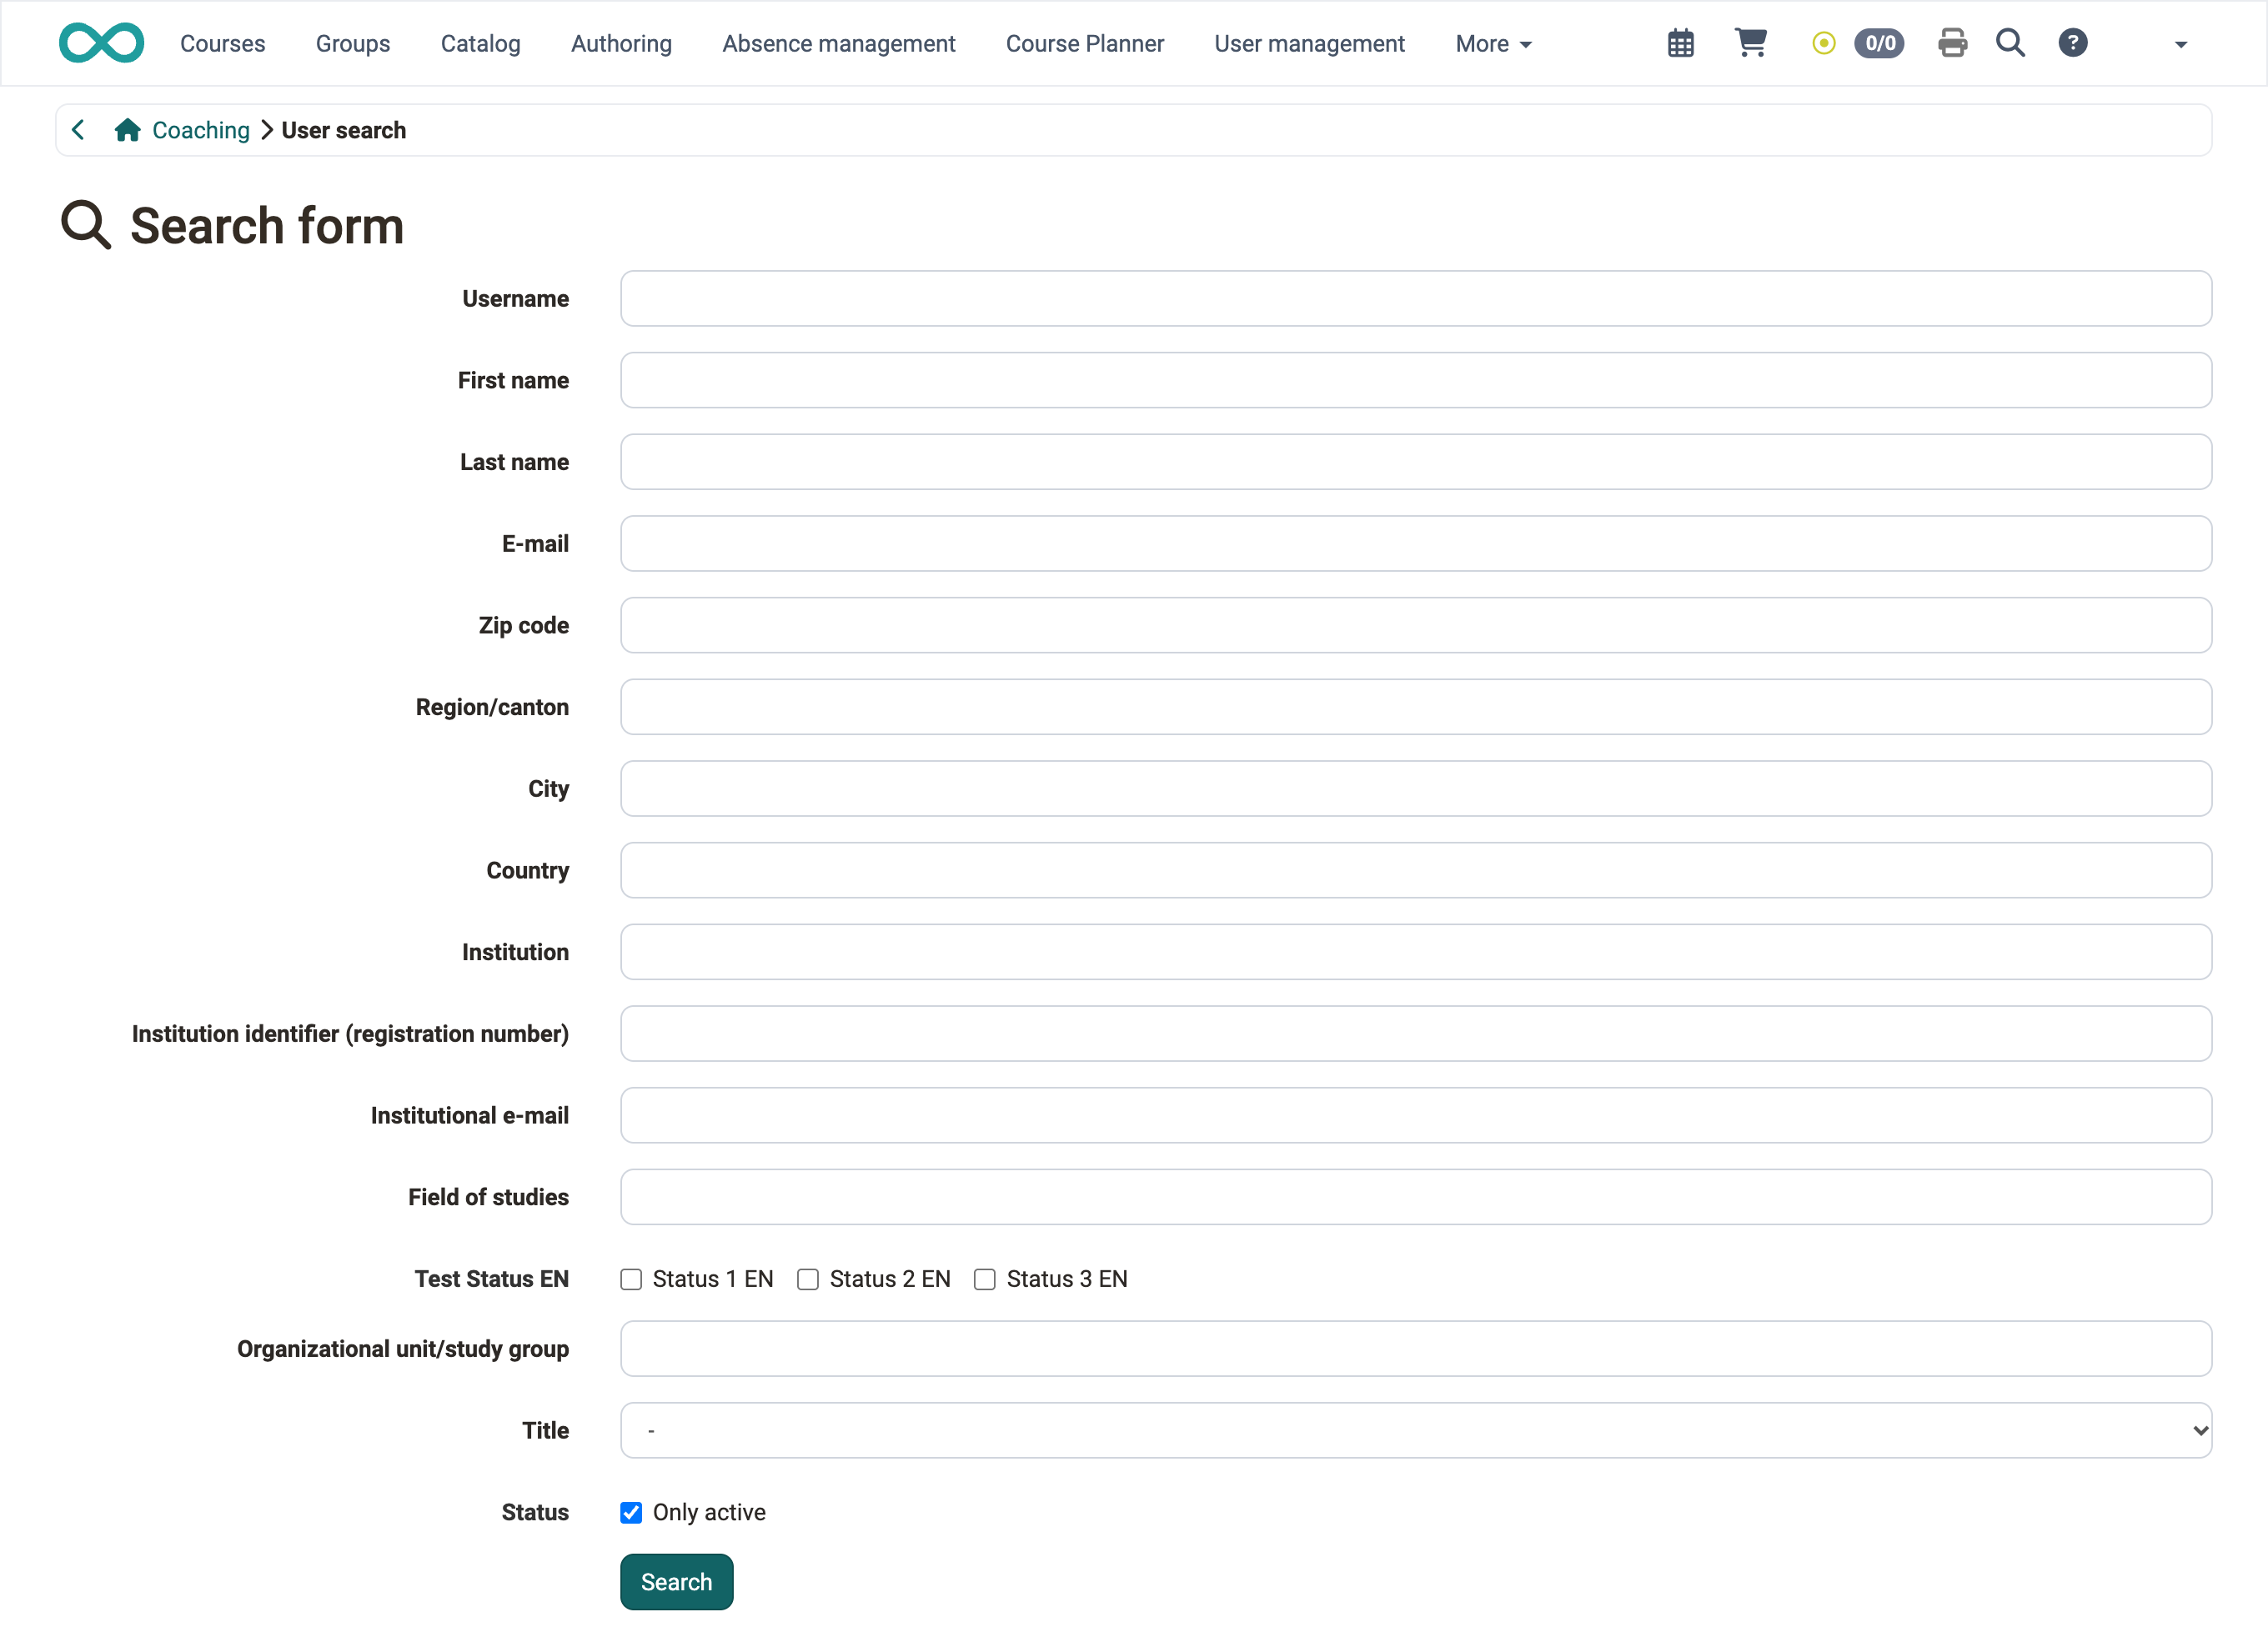Focus the Last name input field
2268x1642 pixels.
1416,462
